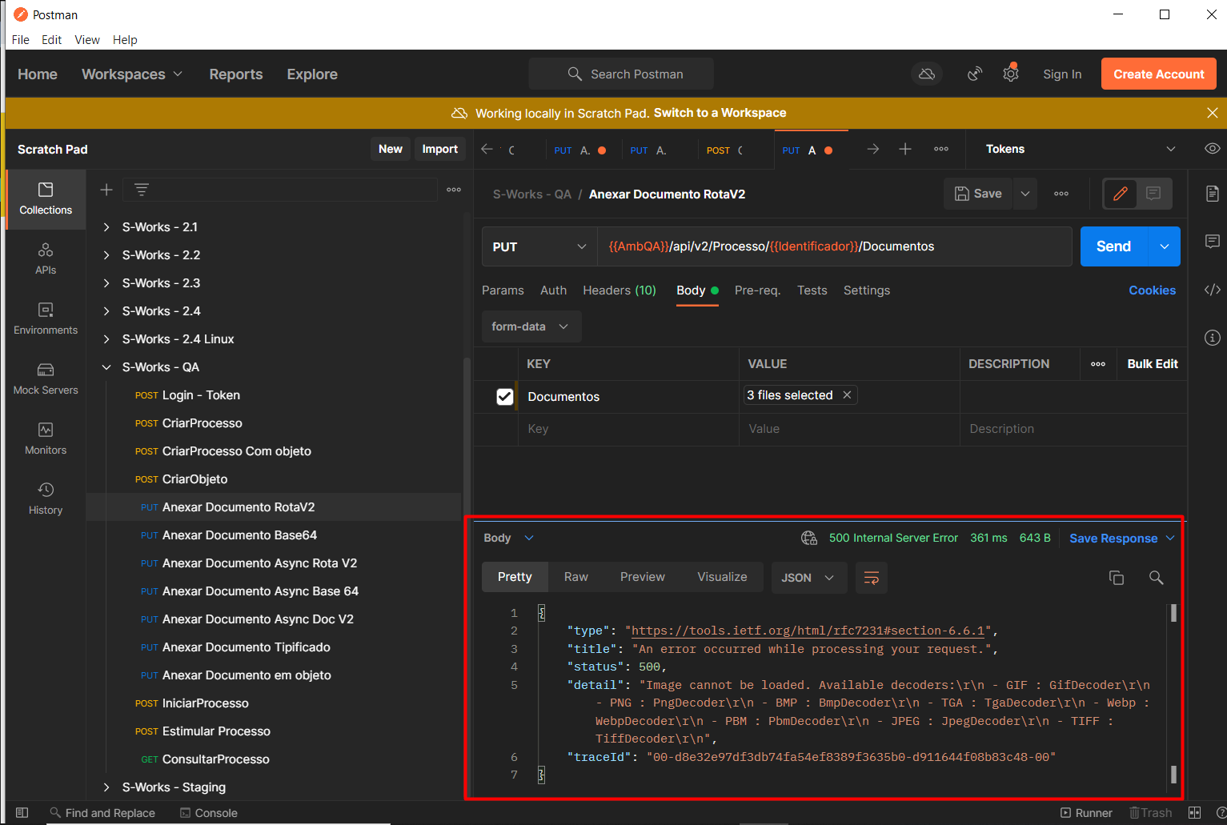The image size is (1227, 825).
Task: Toggle line wrap in response viewer
Action: click(x=872, y=578)
